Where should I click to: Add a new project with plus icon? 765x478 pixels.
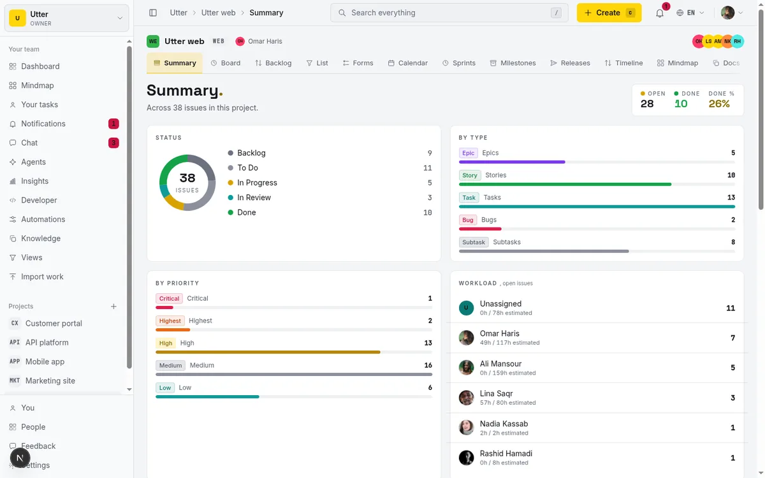[x=113, y=307]
